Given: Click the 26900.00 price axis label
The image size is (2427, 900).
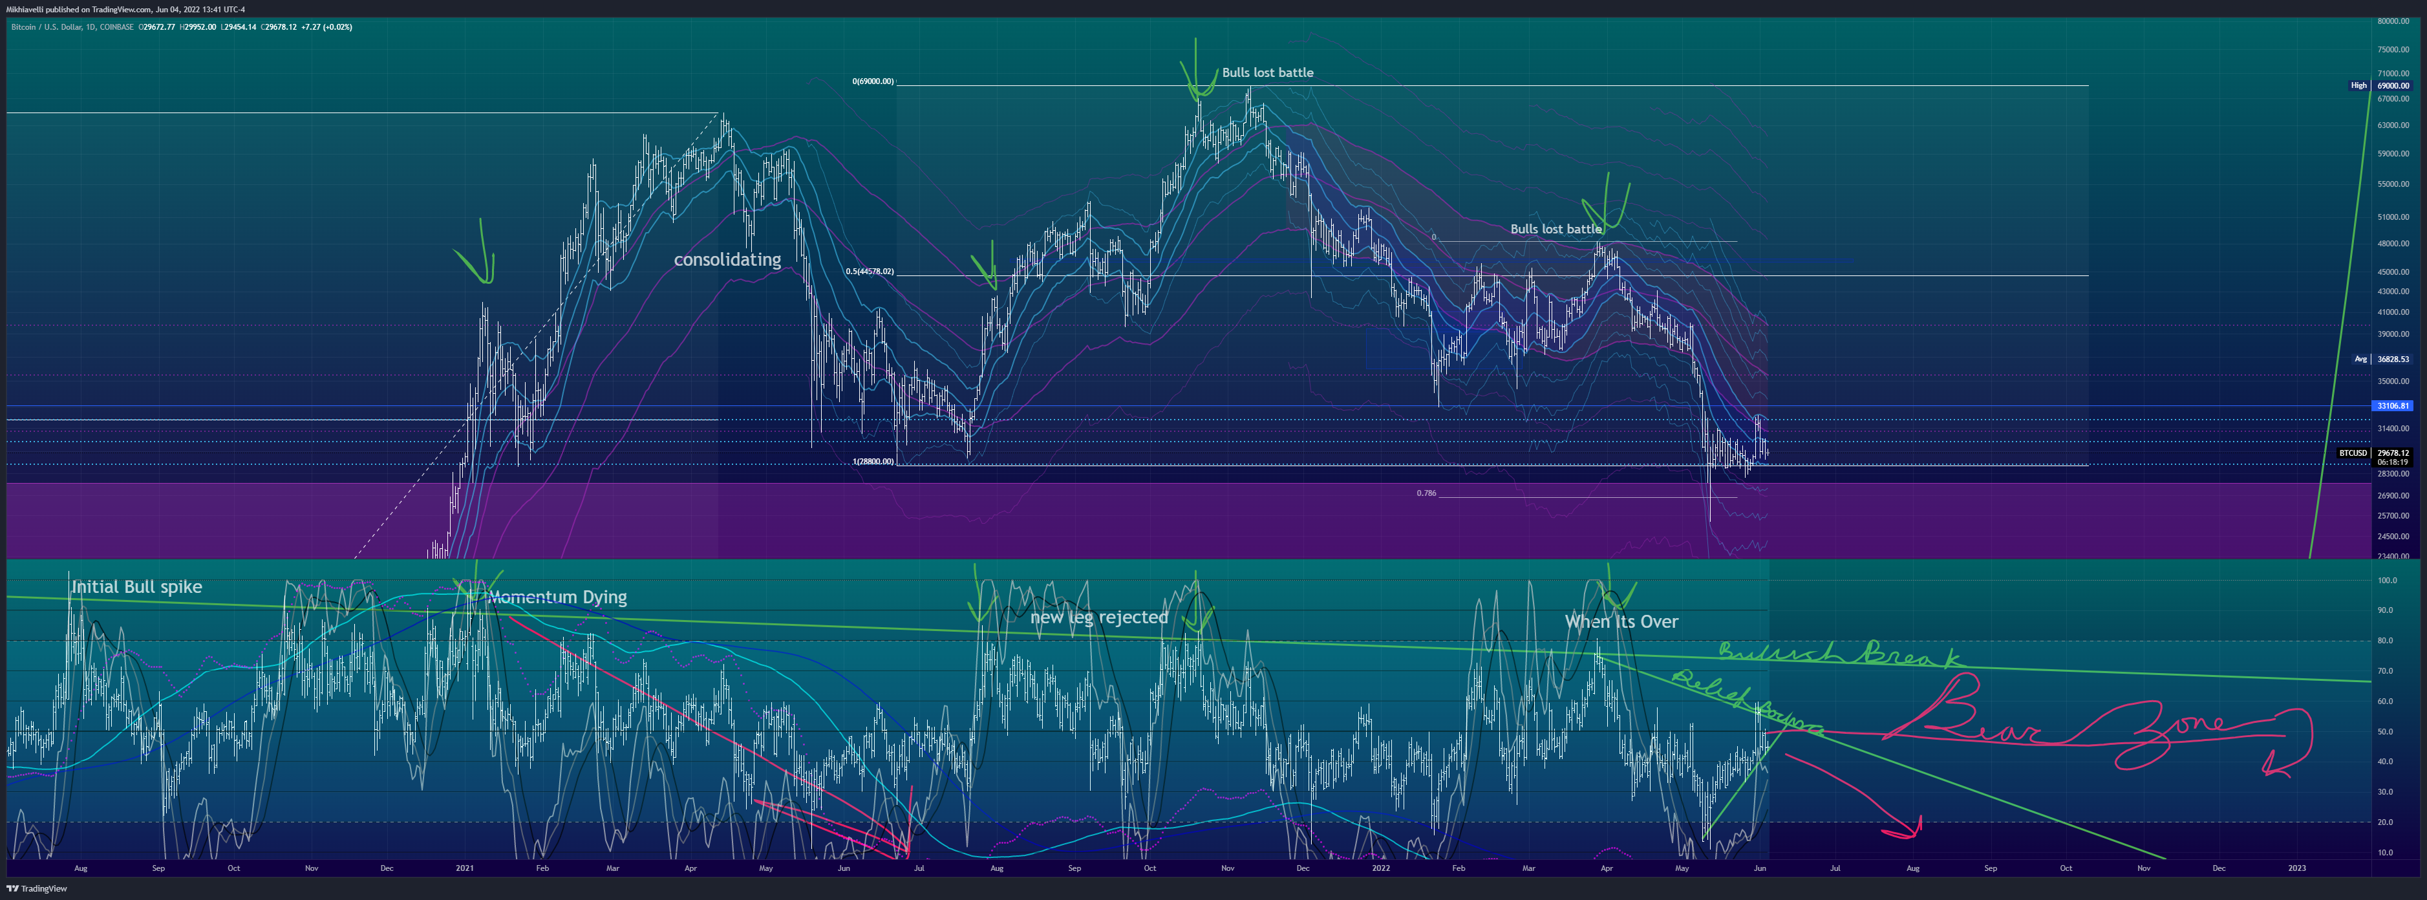Looking at the screenshot, I should click(2392, 496).
